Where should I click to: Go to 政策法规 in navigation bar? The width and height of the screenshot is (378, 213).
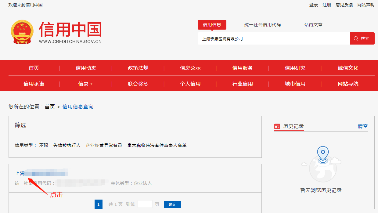tap(138, 68)
